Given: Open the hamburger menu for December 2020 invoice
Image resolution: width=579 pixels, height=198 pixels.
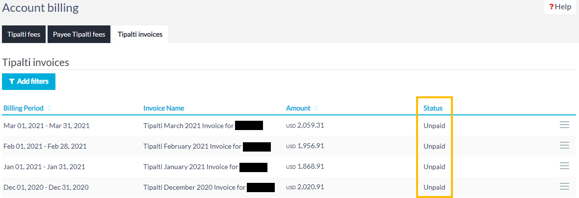Looking at the screenshot, I should [x=564, y=187].
